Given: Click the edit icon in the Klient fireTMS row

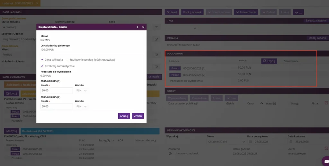Looking at the screenshot, I should coord(156,55).
